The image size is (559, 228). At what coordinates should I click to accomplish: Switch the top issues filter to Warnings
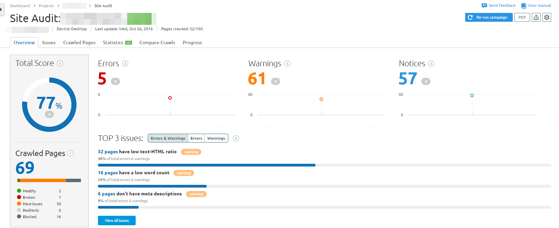[216, 138]
